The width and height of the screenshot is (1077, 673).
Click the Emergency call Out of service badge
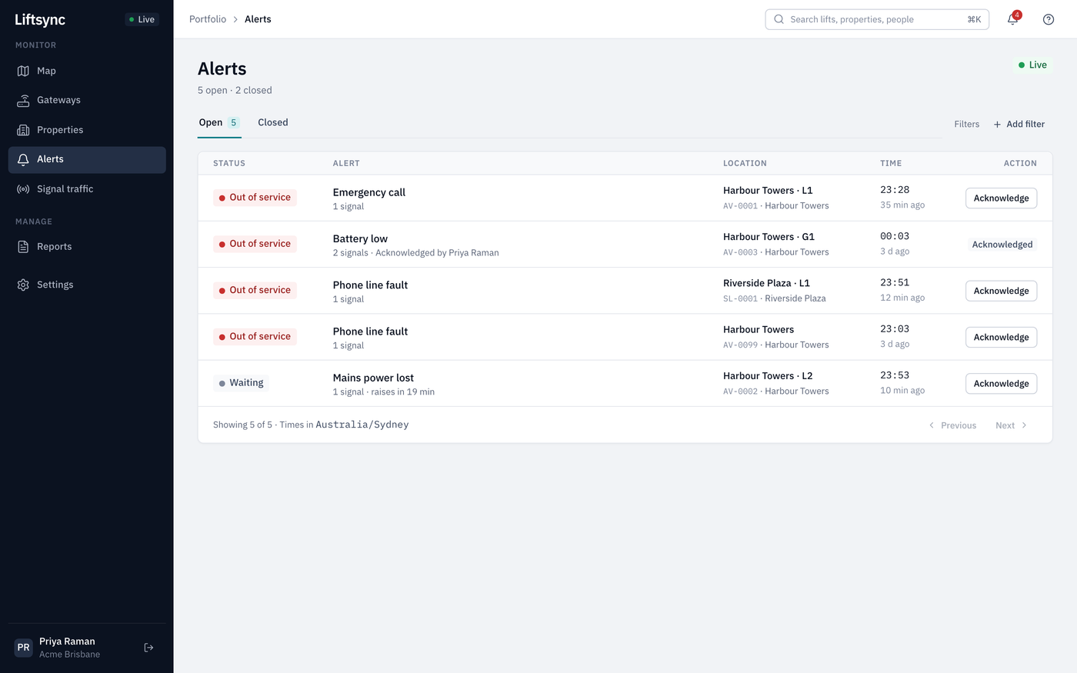[255, 198]
